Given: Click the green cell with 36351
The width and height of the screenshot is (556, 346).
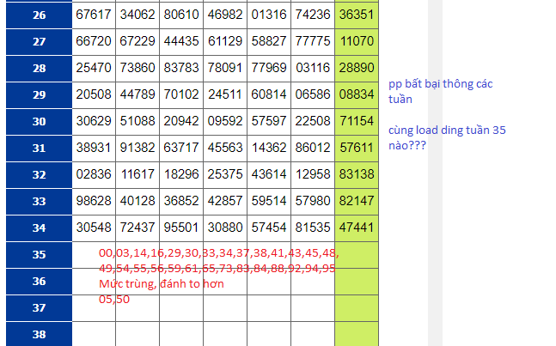Looking at the screenshot, I should pos(356,15).
